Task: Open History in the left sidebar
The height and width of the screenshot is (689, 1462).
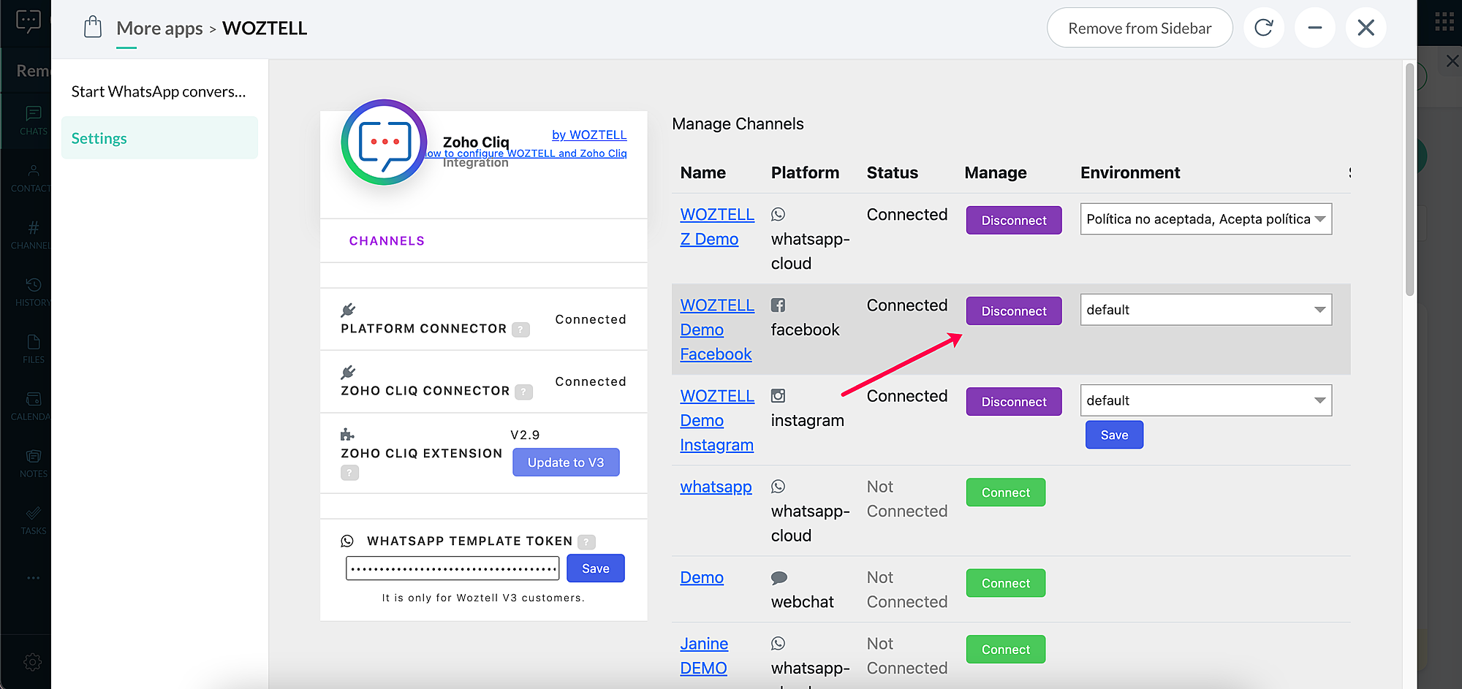Action: coord(33,292)
